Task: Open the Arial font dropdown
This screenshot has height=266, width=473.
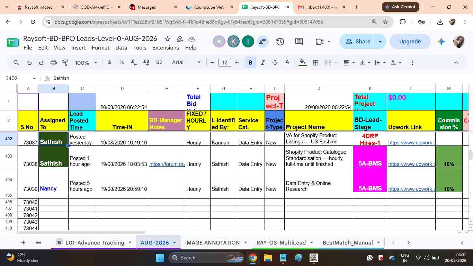Action: (x=186, y=62)
